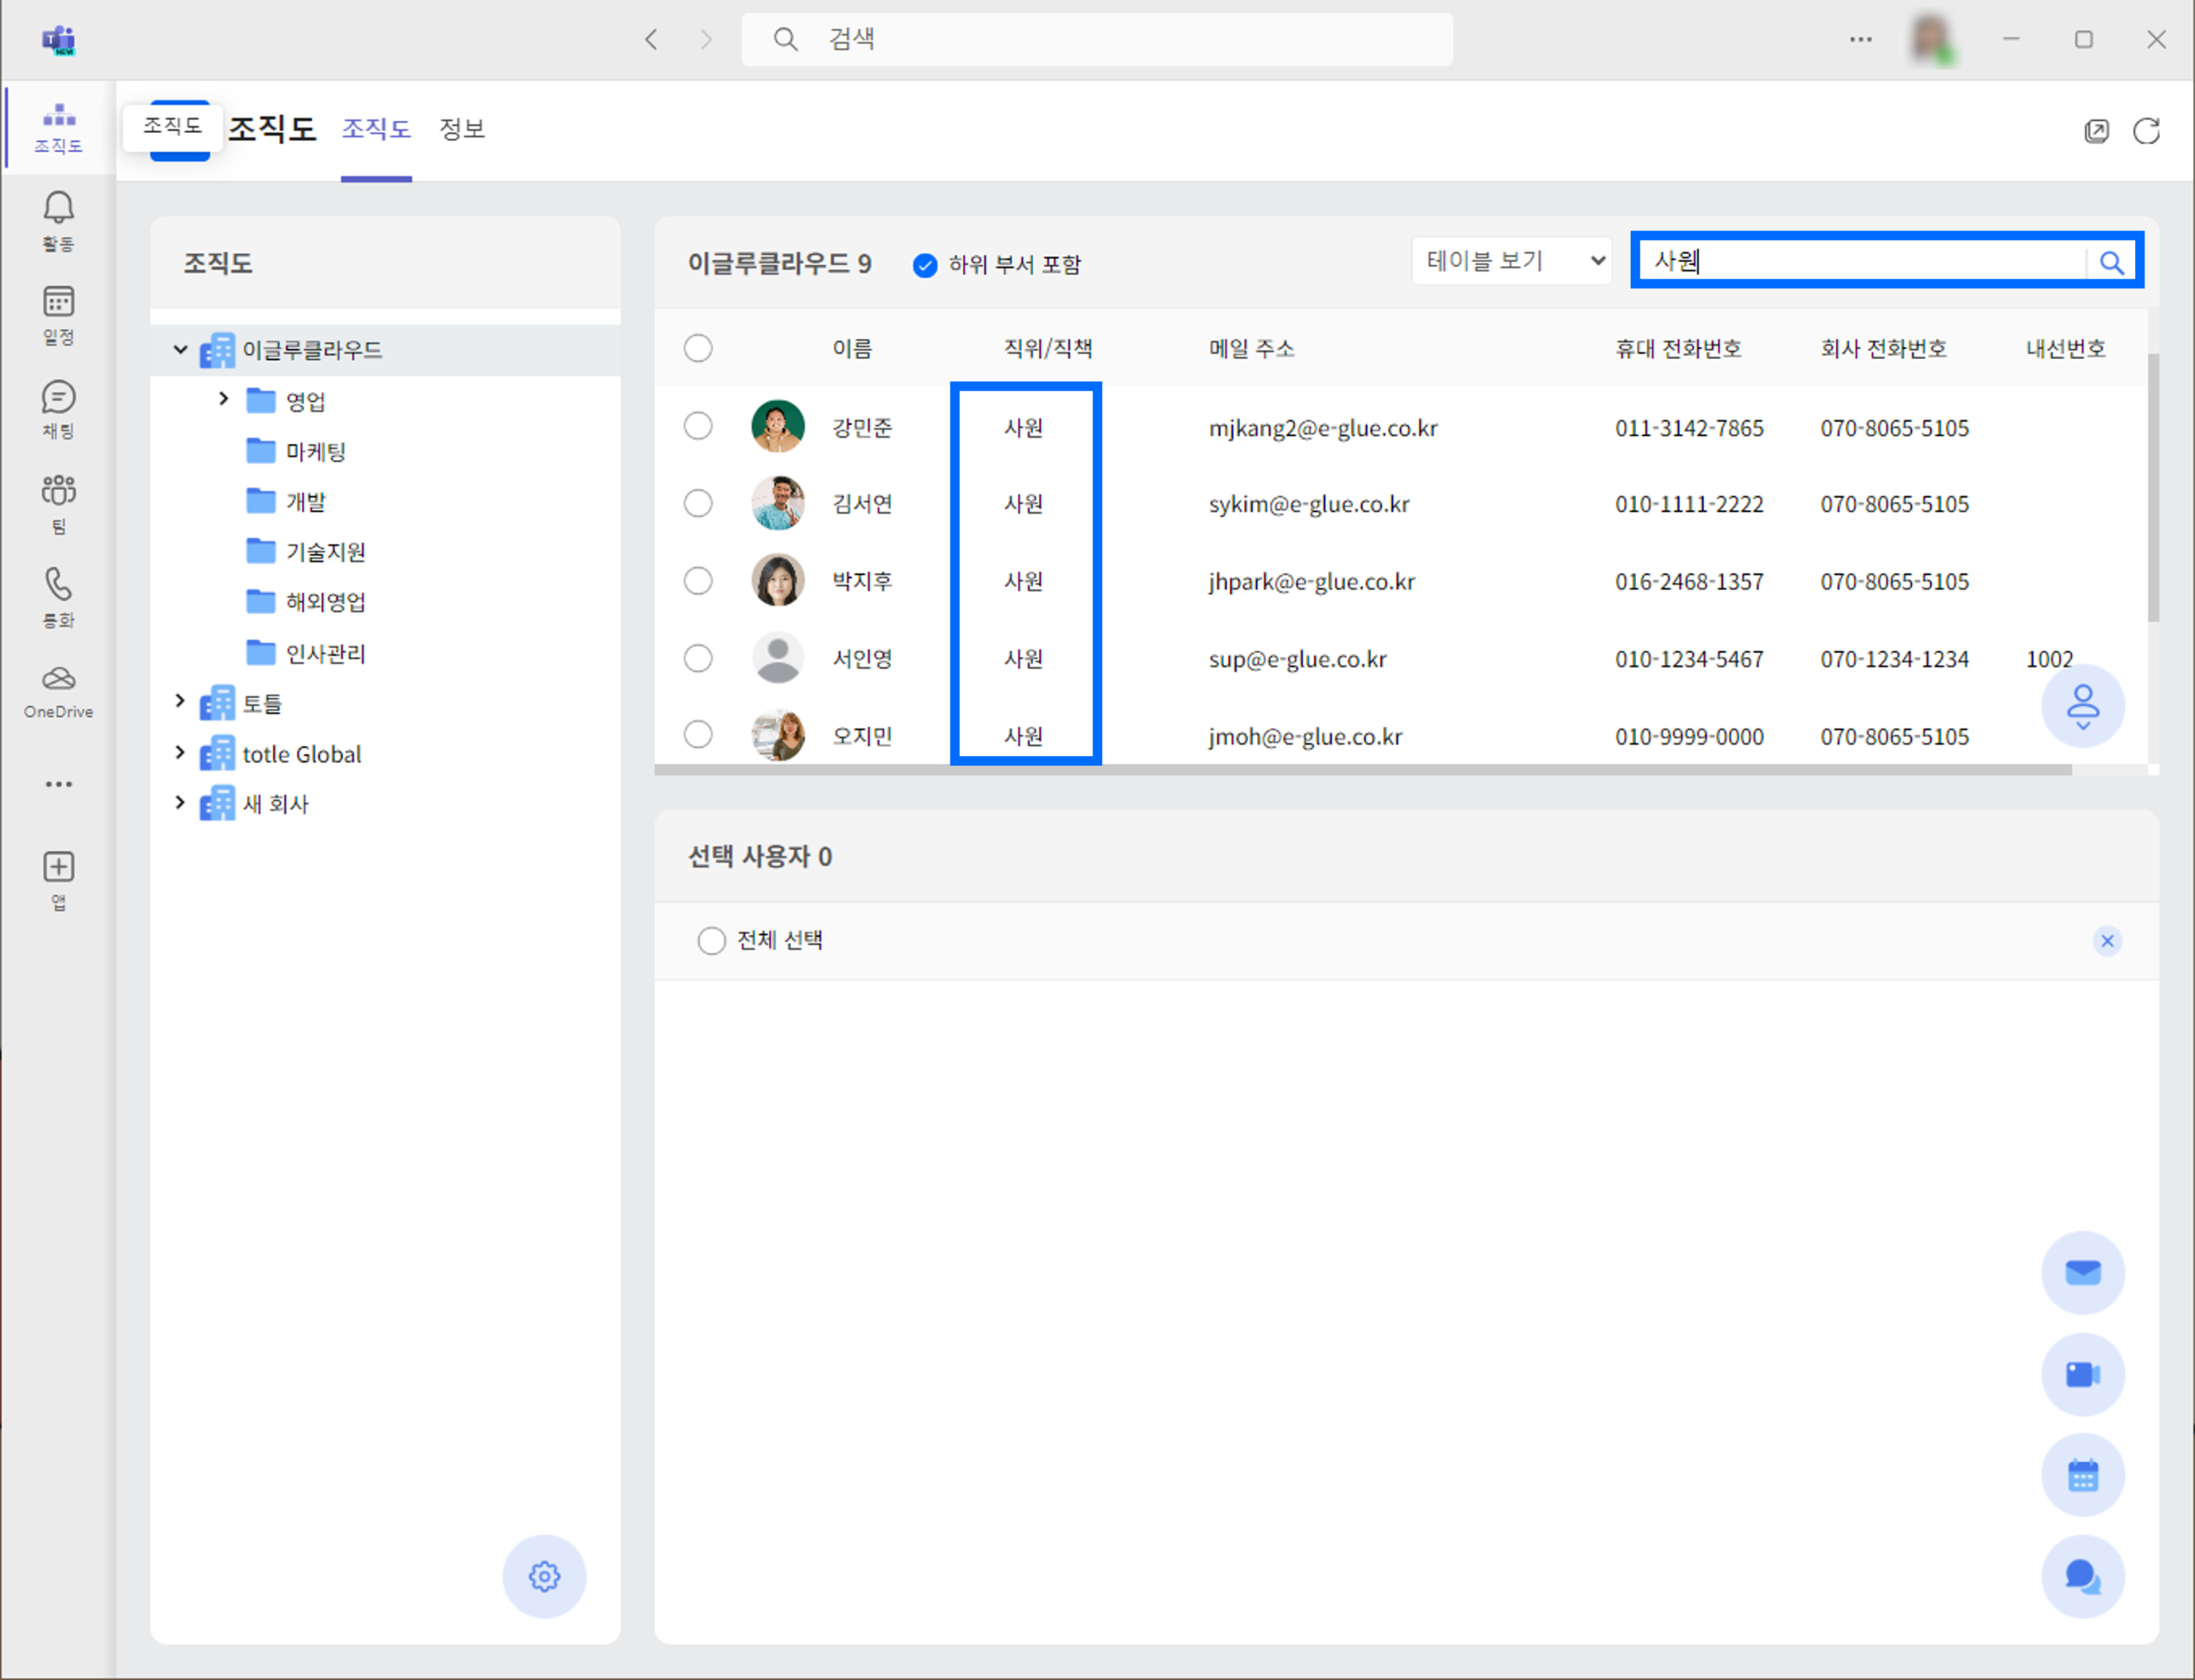This screenshot has width=2195, height=1680.
Task: Select the checkbox for 강민준
Action: (698, 426)
